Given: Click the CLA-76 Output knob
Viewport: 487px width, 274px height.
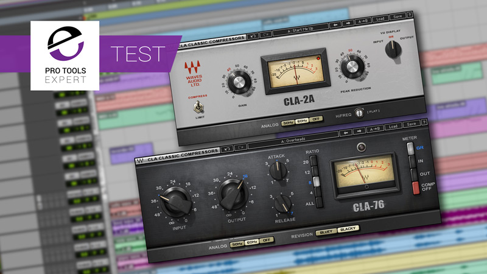Looking at the screenshot, I should click(233, 194).
